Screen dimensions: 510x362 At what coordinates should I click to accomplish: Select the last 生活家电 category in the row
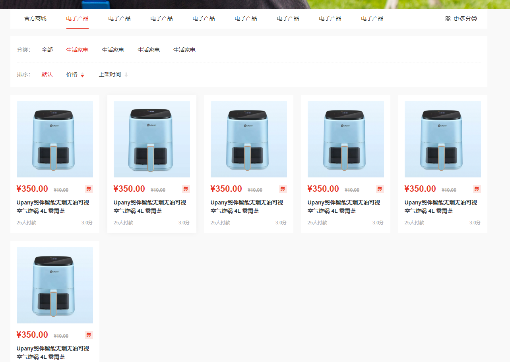[x=184, y=50]
